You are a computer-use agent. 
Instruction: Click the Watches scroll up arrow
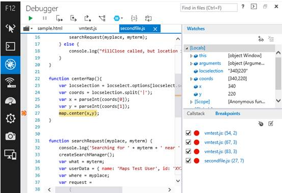278,53
